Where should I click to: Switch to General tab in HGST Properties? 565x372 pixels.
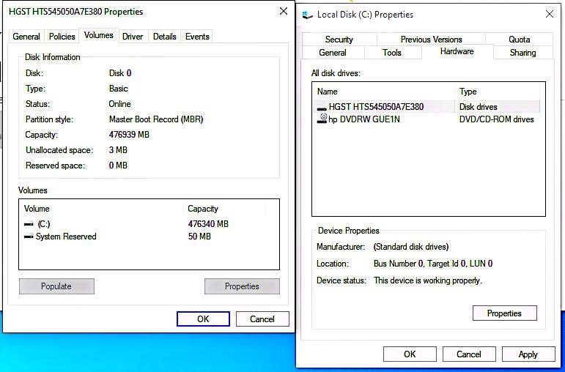[26, 37]
